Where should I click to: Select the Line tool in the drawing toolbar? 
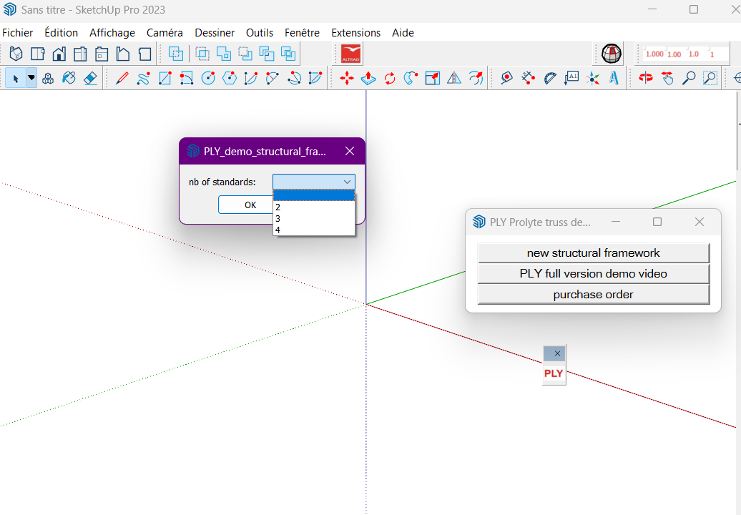tap(121, 78)
